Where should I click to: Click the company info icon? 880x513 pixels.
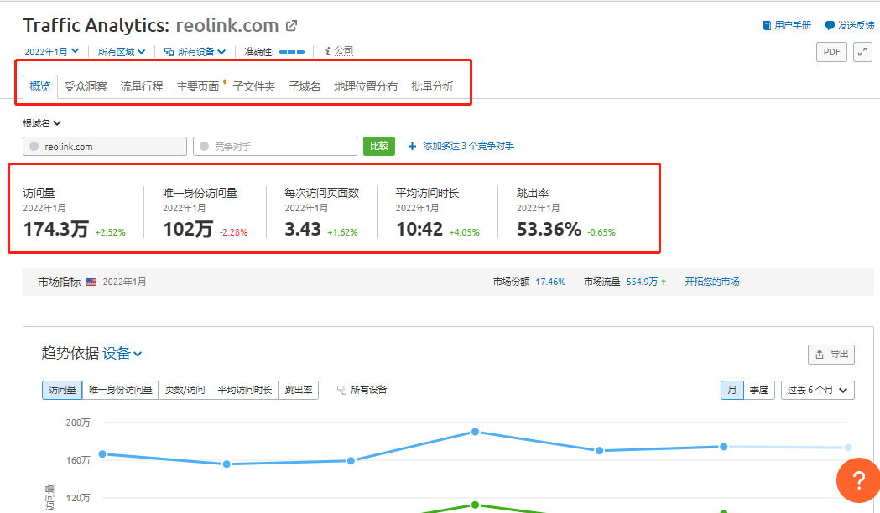coord(328,52)
